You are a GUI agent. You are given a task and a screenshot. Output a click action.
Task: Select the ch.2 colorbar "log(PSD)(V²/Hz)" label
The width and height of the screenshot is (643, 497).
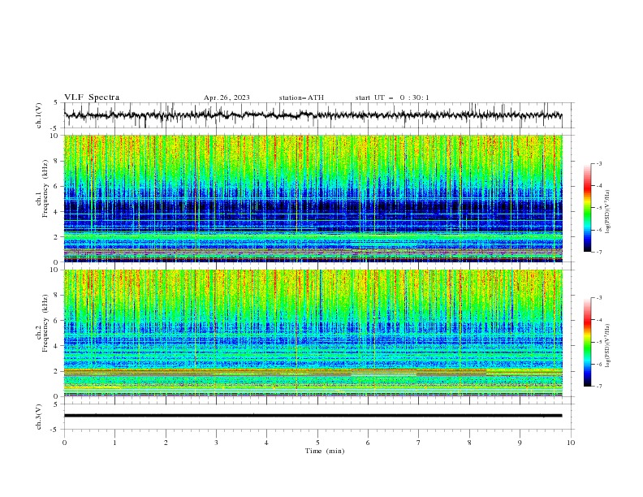608,346
